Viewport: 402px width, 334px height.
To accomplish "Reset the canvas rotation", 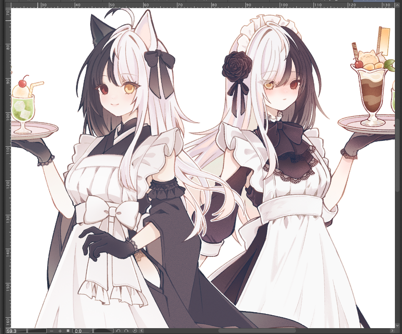I will (x=135, y=331).
